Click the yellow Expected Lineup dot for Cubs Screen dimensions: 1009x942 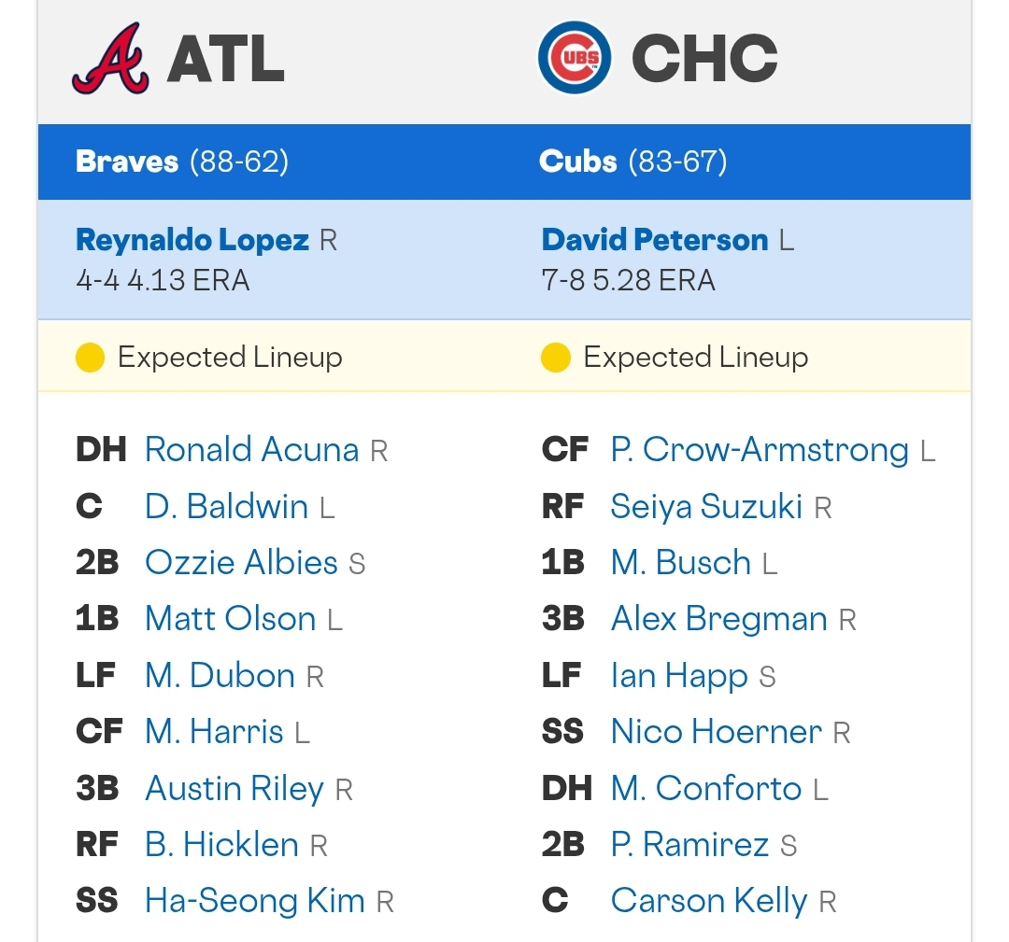pyautogui.click(x=556, y=358)
